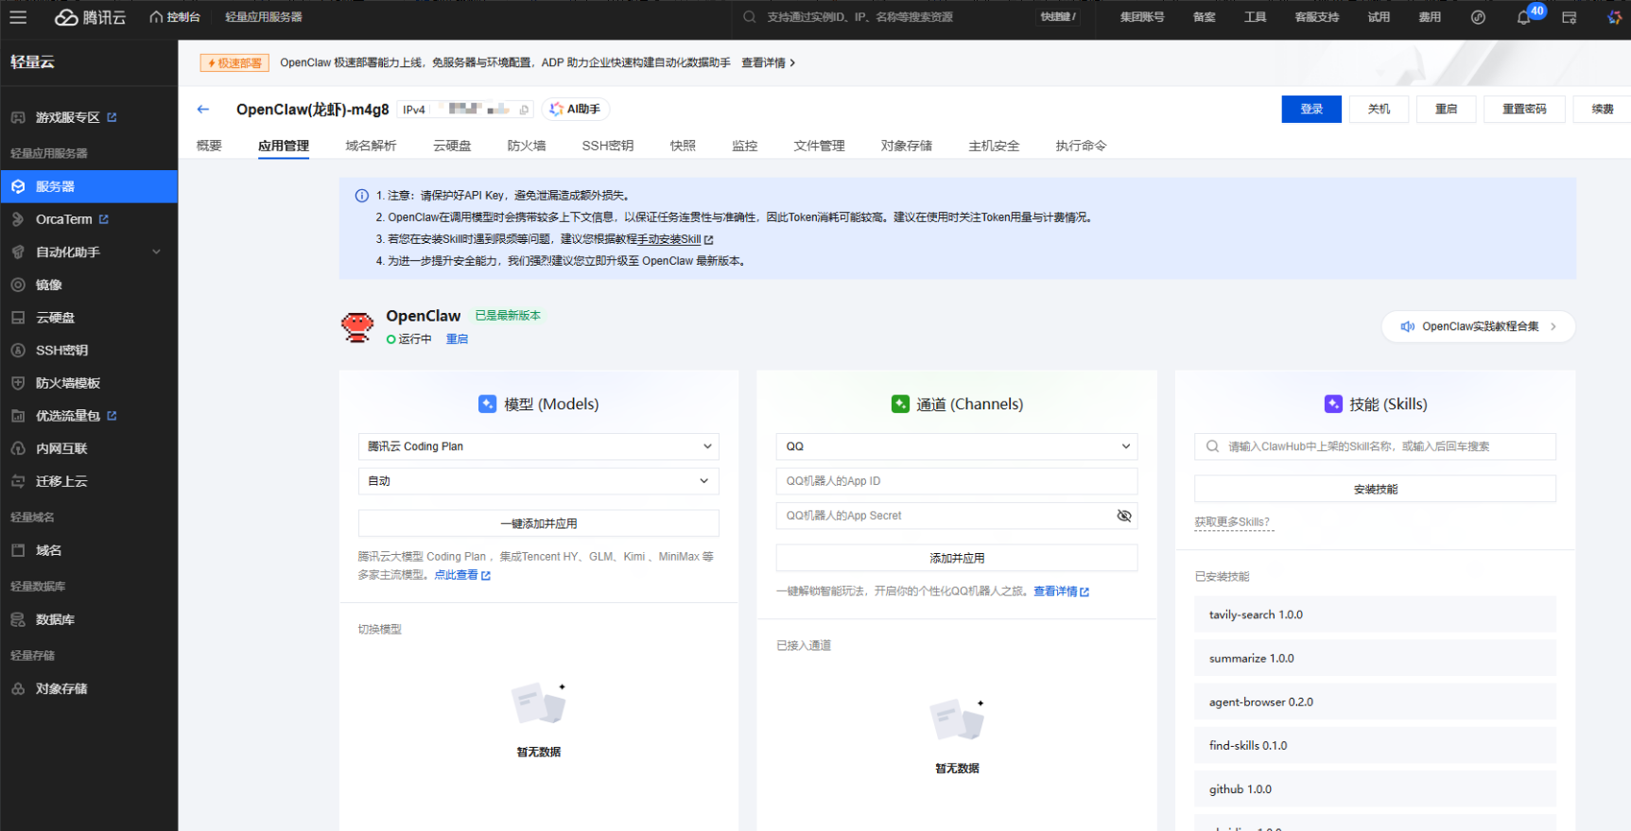Click the 游戏服专区 icon in the sidebar
This screenshot has width=1631, height=831.
click(18, 117)
